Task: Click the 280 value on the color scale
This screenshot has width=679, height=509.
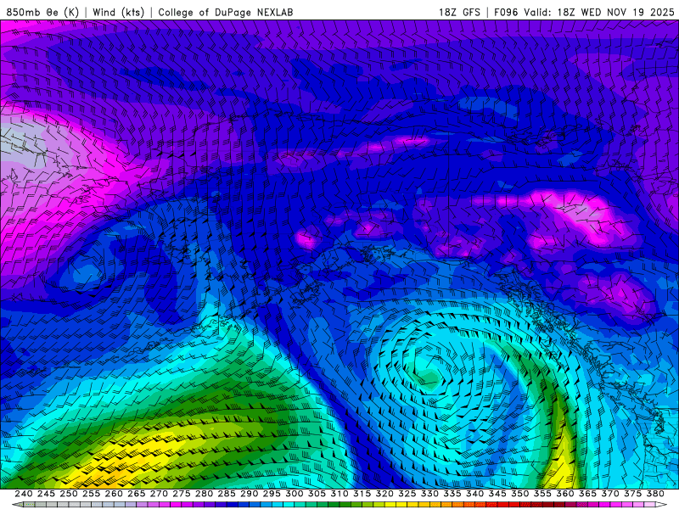Action: coord(204,494)
